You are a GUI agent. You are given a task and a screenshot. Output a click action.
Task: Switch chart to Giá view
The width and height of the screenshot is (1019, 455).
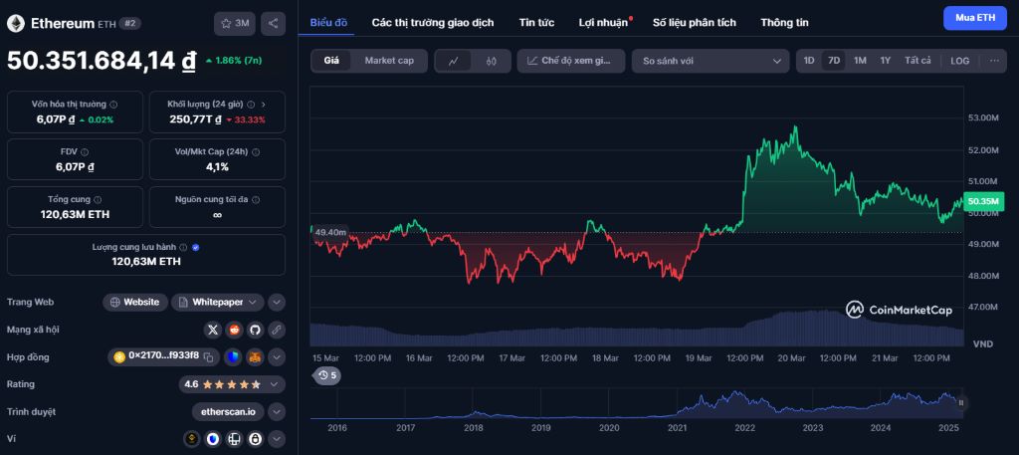tap(331, 61)
